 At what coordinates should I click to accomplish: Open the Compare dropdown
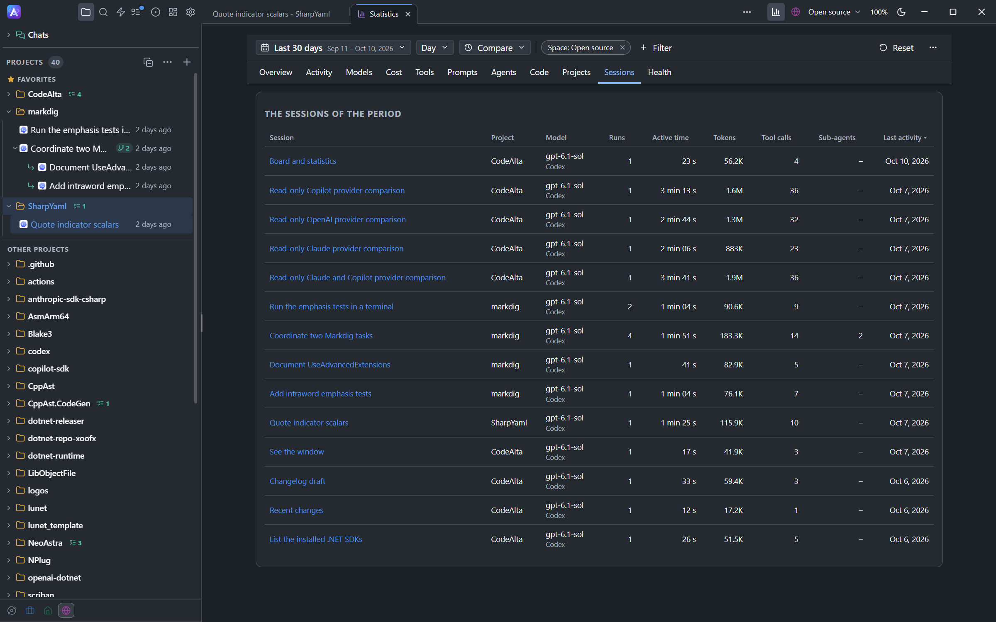coord(495,48)
